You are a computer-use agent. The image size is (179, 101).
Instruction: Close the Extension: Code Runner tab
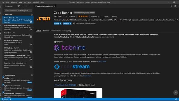[55, 6]
